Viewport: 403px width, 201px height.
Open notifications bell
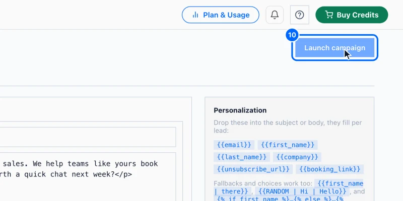[275, 15]
